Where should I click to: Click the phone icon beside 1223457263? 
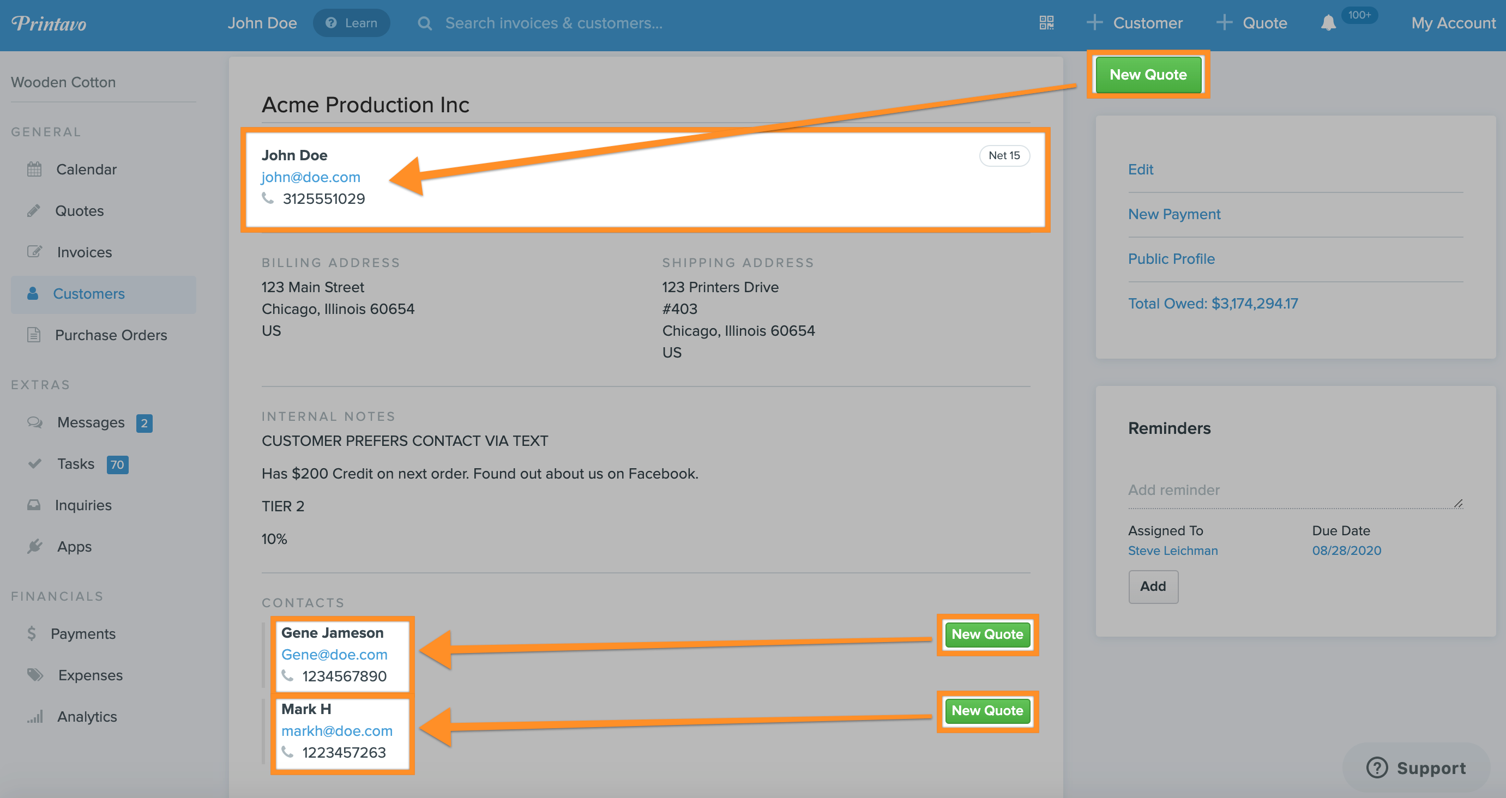pos(287,752)
